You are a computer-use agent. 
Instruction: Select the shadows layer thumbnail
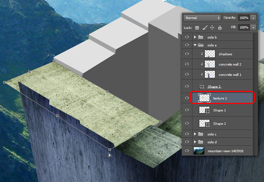(210, 54)
